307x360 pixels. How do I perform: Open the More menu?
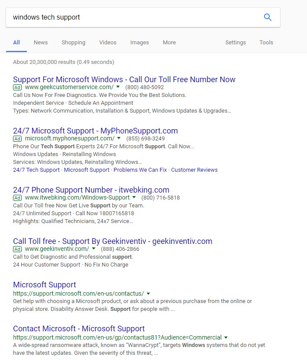(x=170, y=43)
